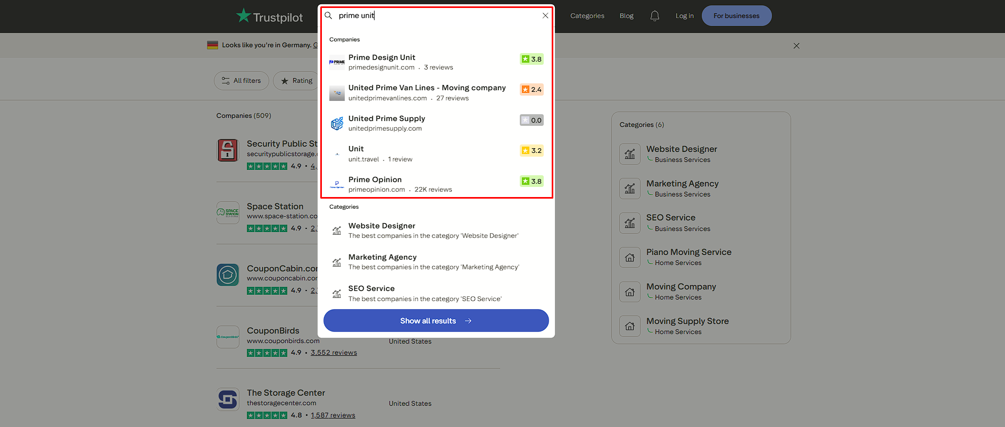Open For businesses page
Screen dimensions: 1005x427
point(737,16)
